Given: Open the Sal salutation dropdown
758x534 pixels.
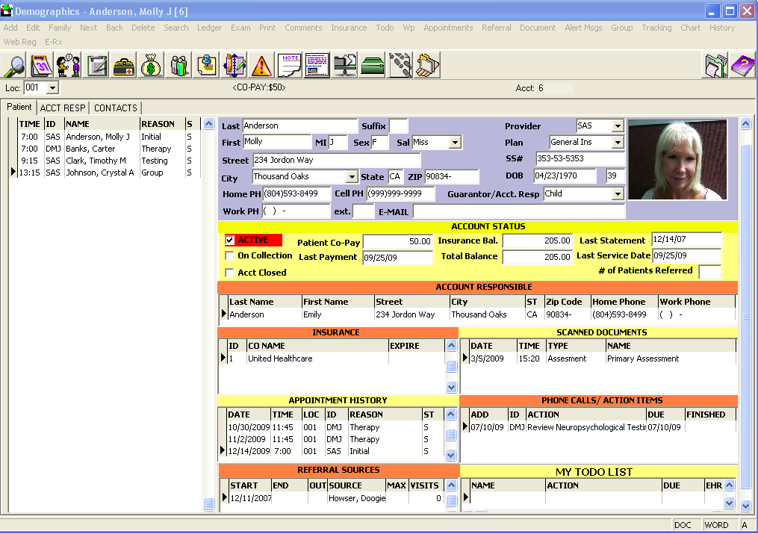Looking at the screenshot, I should tap(454, 143).
